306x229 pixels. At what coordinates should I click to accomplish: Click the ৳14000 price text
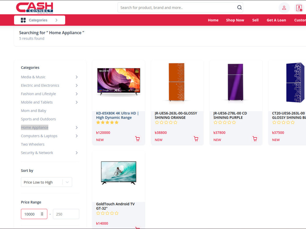[102, 224]
